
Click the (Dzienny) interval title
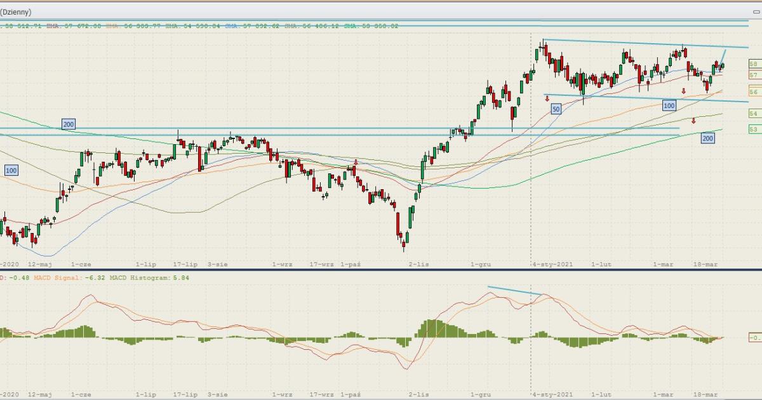(16, 11)
